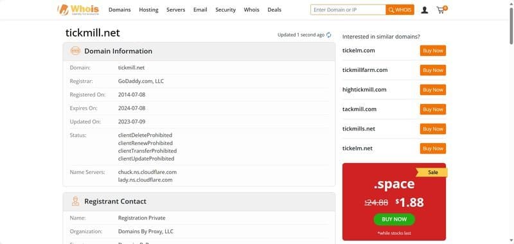Click the Sale ribbon on the promo

click(x=432, y=172)
